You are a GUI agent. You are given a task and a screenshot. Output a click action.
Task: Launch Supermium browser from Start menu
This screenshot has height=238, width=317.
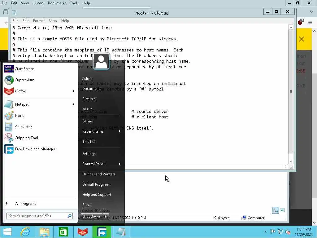click(x=39, y=80)
